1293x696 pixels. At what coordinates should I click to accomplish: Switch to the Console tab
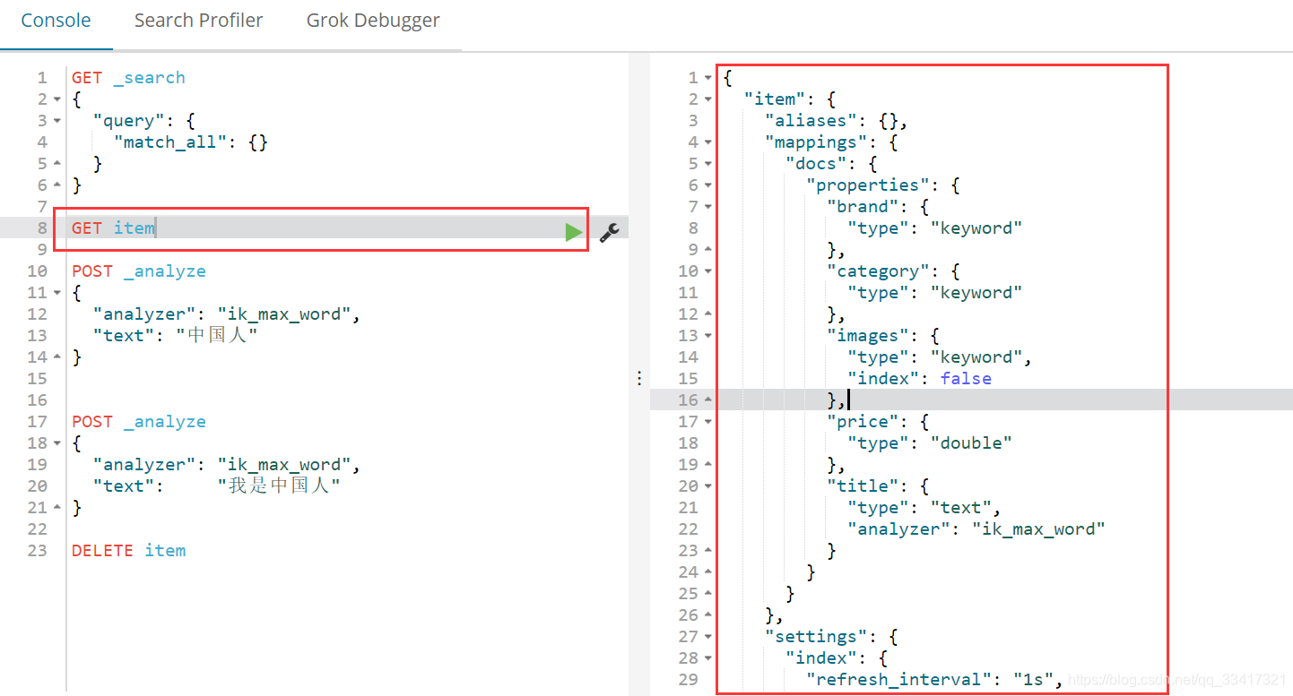56,21
